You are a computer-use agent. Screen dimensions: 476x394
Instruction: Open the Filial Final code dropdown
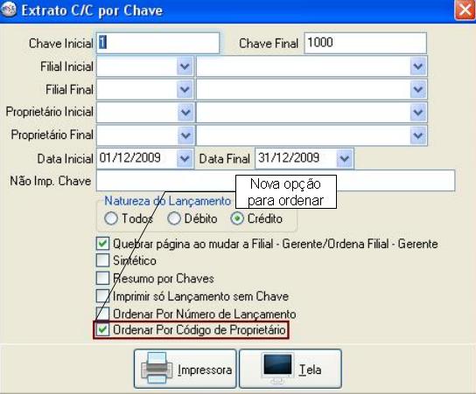coord(185,89)
